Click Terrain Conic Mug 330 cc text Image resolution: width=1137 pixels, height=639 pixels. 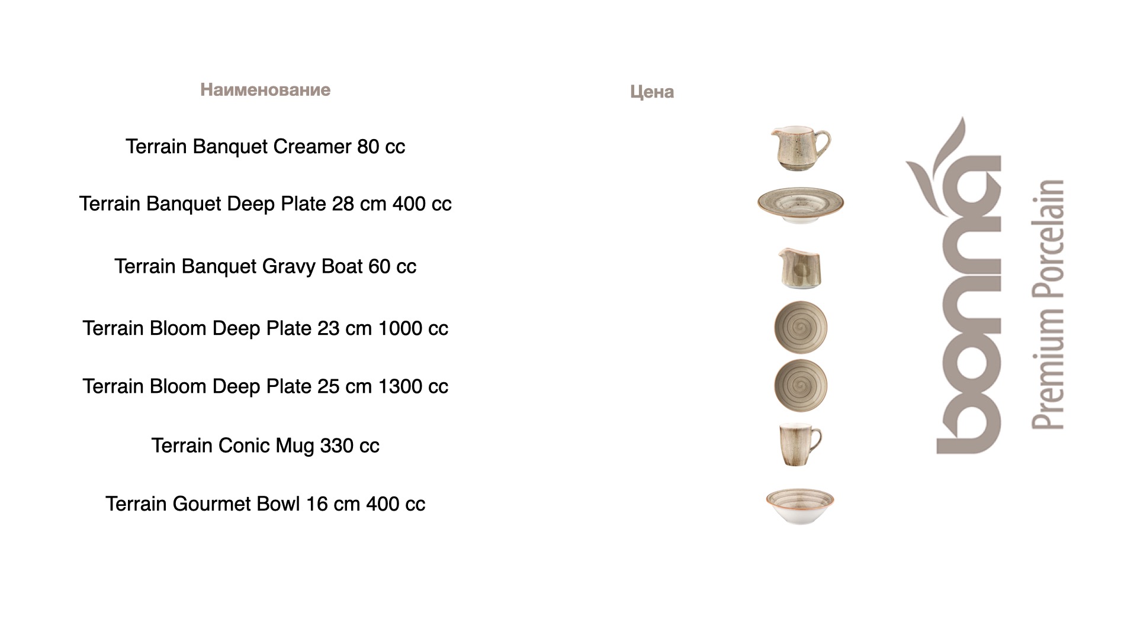(265, 446)
